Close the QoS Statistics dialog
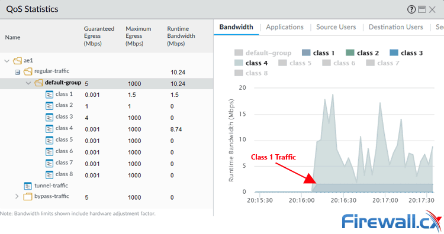This screenshot has width=444, height=234. click(432, 10)
